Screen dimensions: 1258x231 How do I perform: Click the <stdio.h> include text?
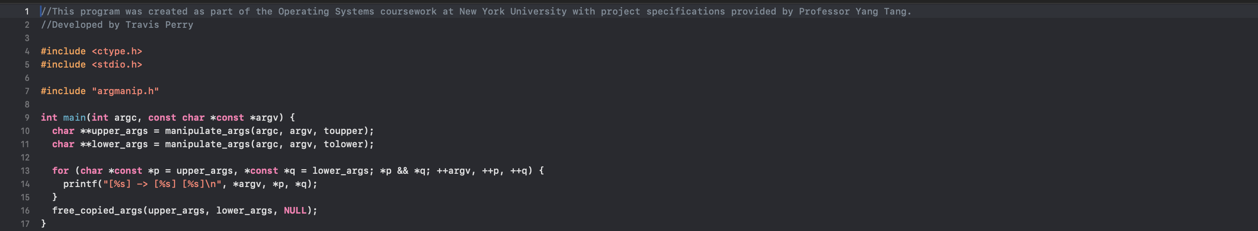[x=117, y=64]
